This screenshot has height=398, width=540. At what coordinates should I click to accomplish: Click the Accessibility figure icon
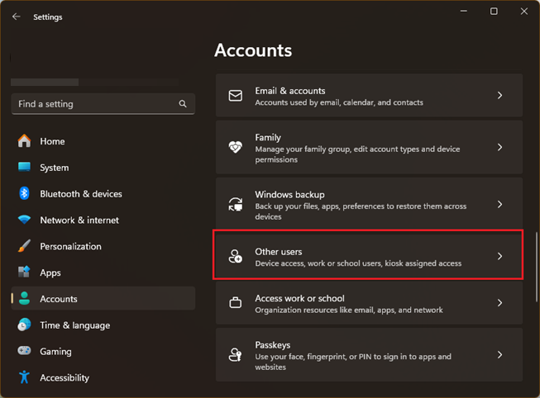pyautogui.click(x=24, y=377)
